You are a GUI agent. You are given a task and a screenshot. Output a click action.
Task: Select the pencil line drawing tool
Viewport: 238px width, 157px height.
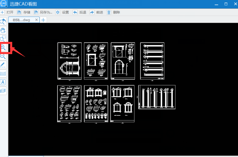tap(3, 65)
